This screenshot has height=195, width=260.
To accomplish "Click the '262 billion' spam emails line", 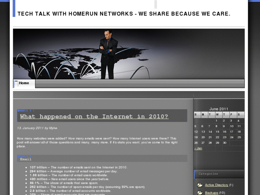I will (x=87, y=187).
